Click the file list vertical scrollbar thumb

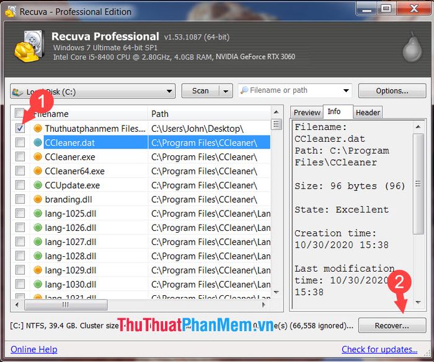point(277,124)
